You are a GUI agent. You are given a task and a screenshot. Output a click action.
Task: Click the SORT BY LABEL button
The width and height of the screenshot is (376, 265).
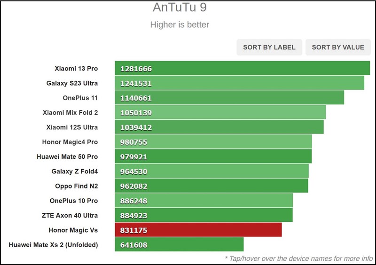point(269,47)
